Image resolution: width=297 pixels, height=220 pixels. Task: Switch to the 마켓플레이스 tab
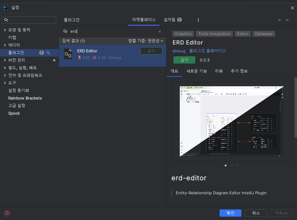click(x=144, y=20)
